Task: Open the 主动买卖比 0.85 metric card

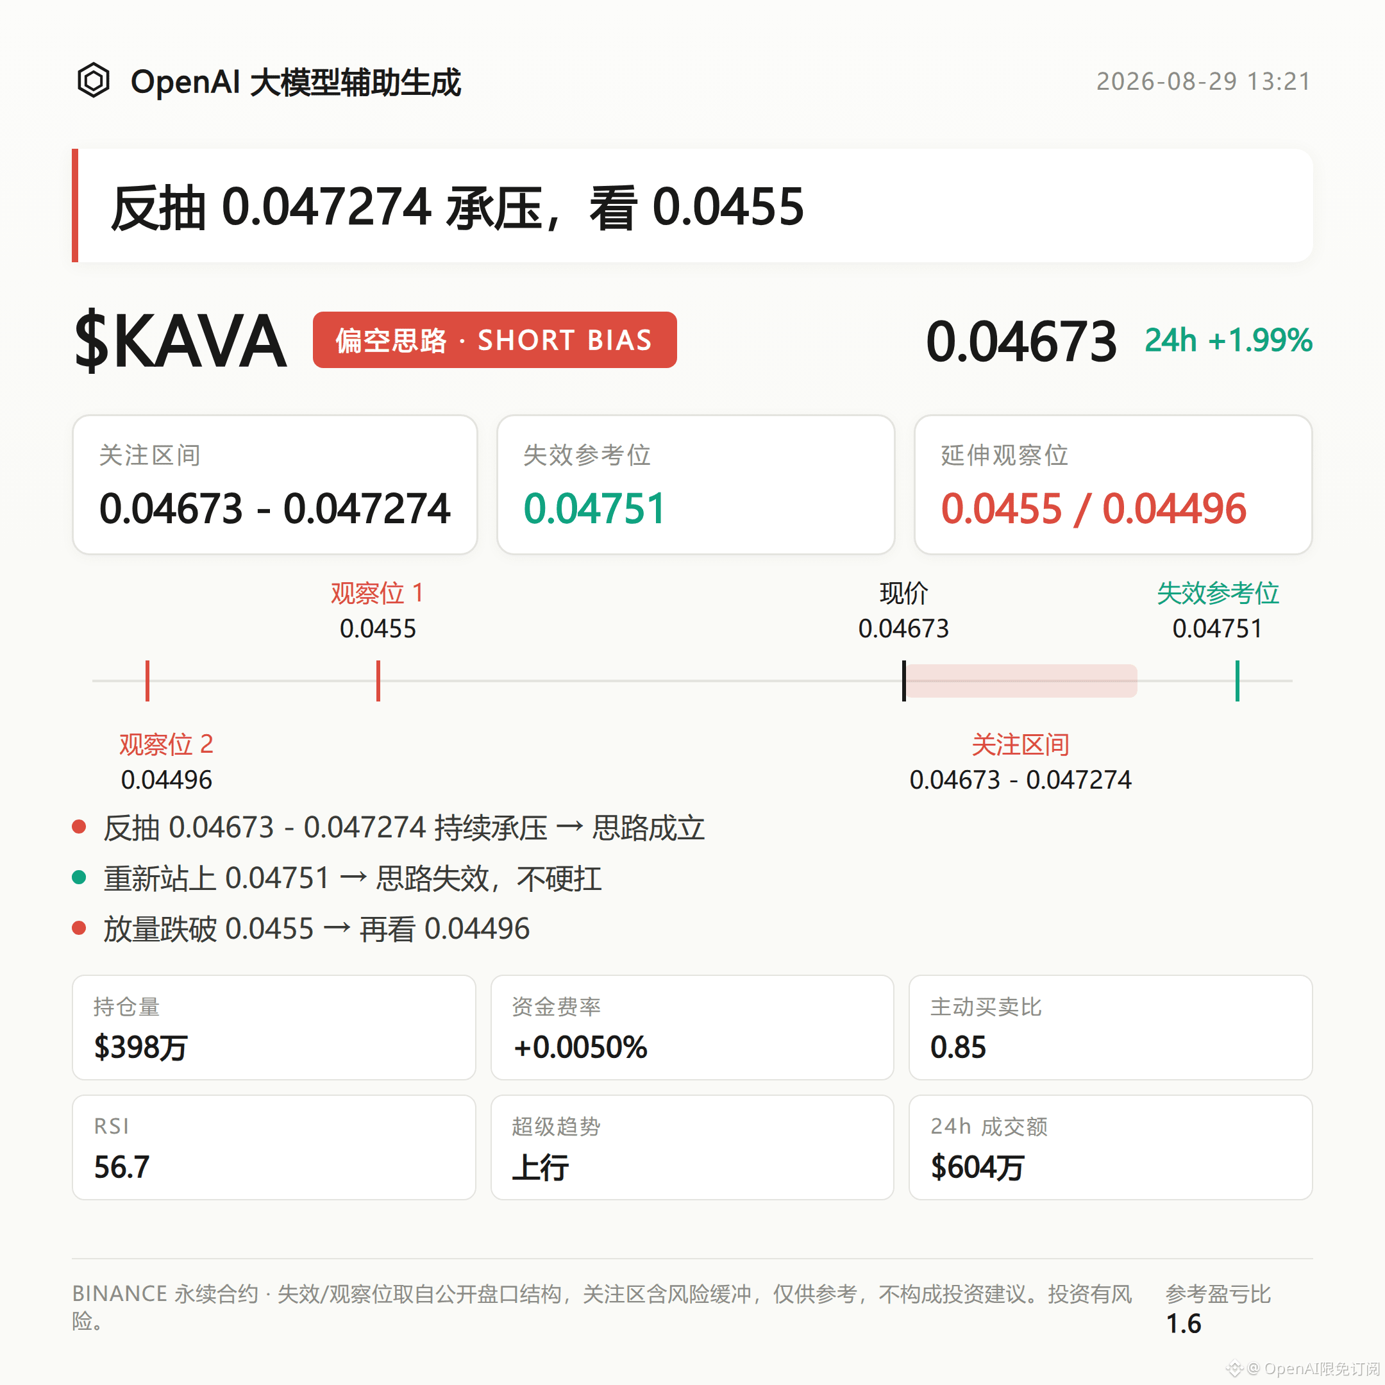Action: pyautogui.click(x=1111, y=1027)
